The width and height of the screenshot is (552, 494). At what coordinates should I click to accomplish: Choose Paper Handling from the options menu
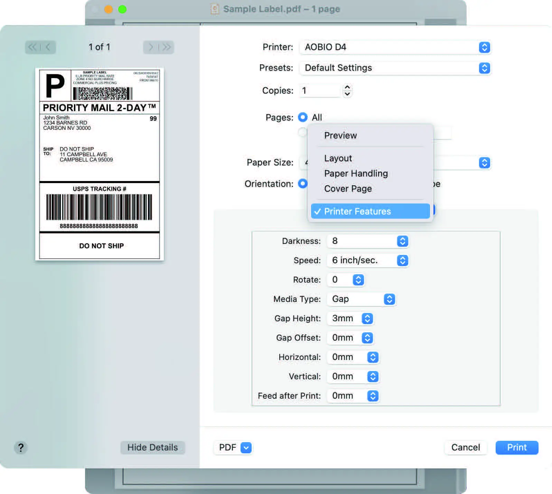[370, 173]
